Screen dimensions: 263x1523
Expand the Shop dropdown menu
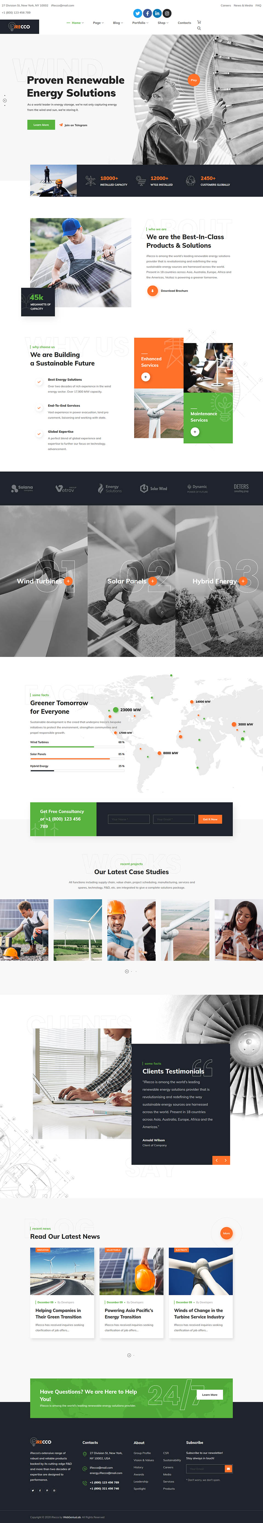163,23
